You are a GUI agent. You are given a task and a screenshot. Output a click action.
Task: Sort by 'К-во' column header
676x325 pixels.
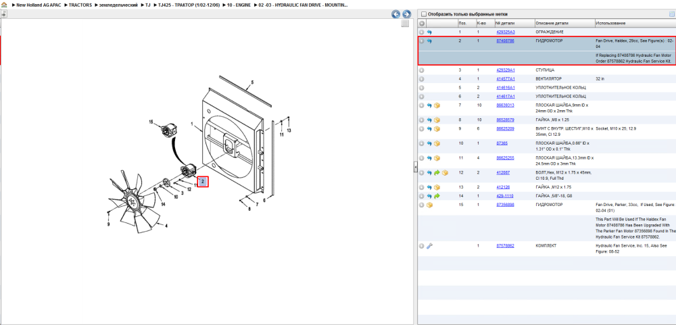485,23
